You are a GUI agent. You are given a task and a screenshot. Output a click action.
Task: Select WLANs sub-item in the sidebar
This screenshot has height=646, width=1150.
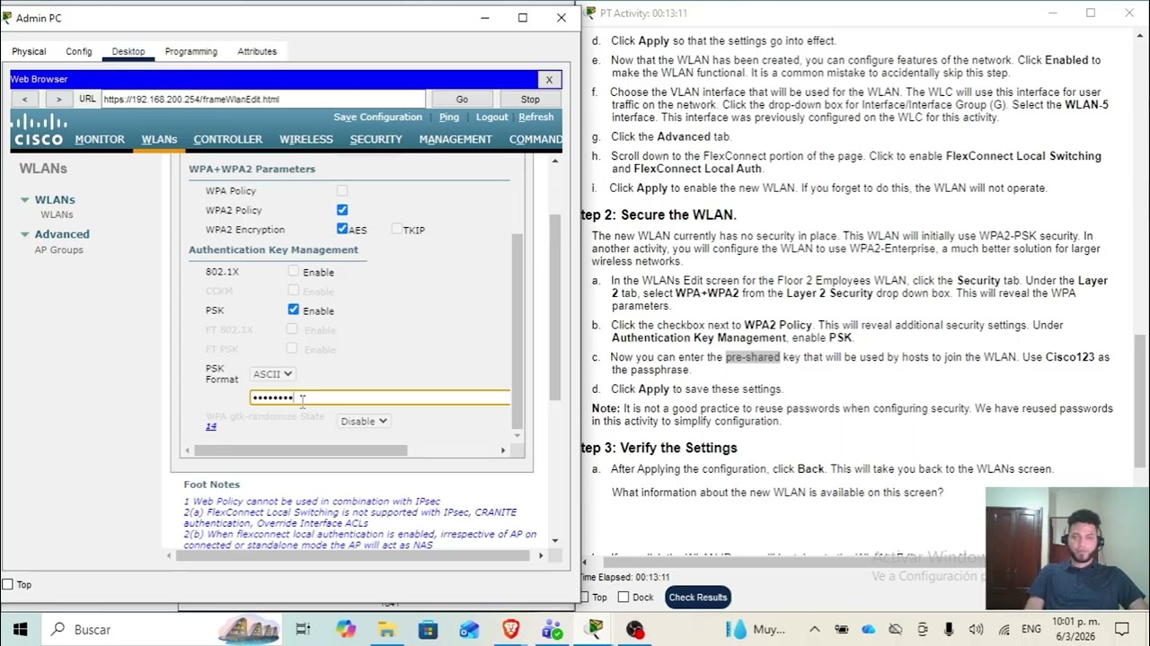click(x=57, y=214)
